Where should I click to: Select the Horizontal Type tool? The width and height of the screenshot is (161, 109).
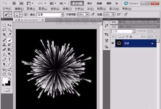[10, 59]
